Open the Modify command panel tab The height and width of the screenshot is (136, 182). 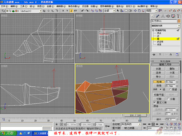pos(158,16)
